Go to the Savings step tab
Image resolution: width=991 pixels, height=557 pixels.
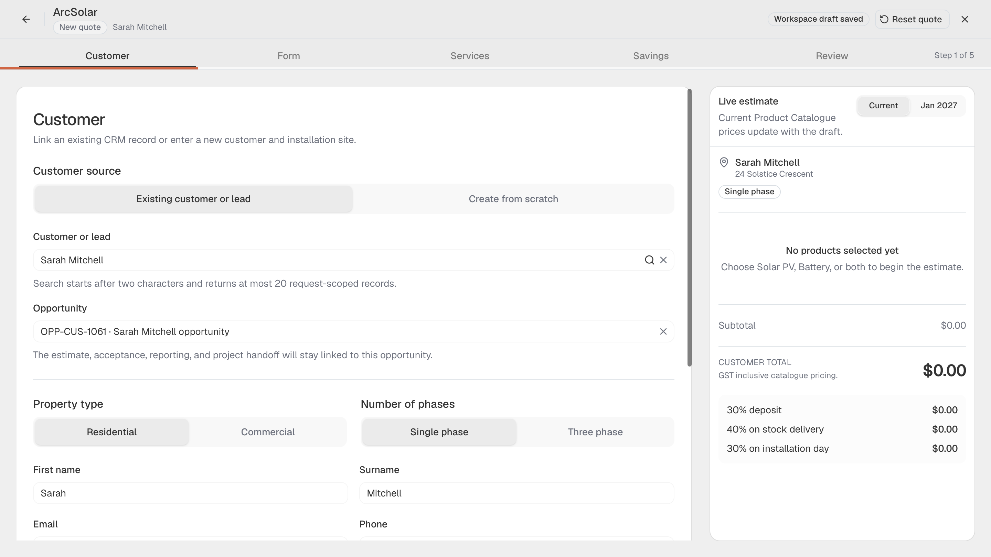[651, 56]
